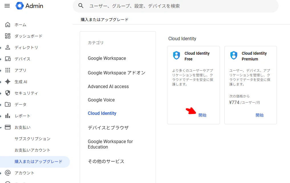
Task: Click the 購入またはアップグレード page heading
Action: tap(104, 20)
